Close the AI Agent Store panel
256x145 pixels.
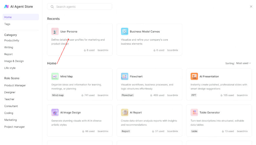(251, 7)
